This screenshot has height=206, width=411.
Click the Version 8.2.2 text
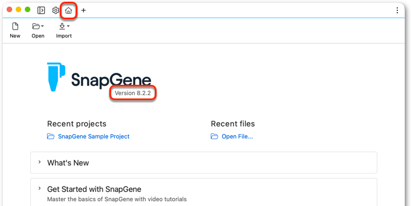133,93
